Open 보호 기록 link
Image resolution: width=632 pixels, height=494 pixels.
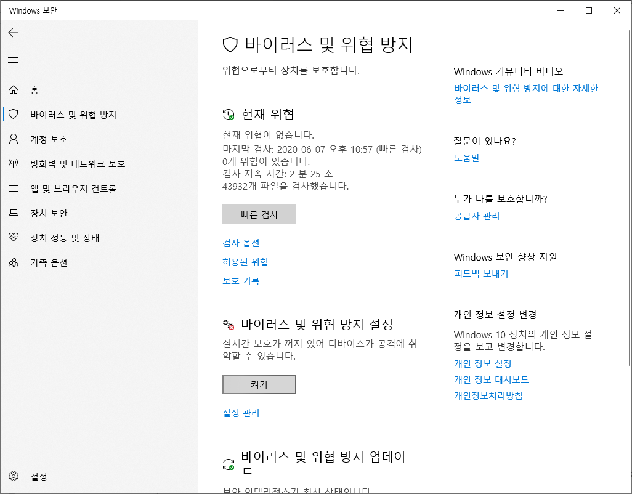click(x=241, y=281)
